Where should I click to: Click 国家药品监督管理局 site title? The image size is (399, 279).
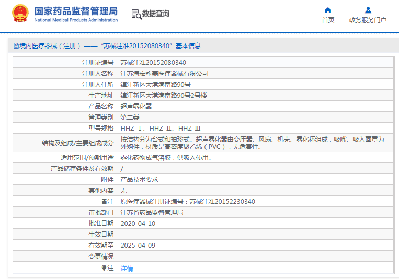[76, 11]
